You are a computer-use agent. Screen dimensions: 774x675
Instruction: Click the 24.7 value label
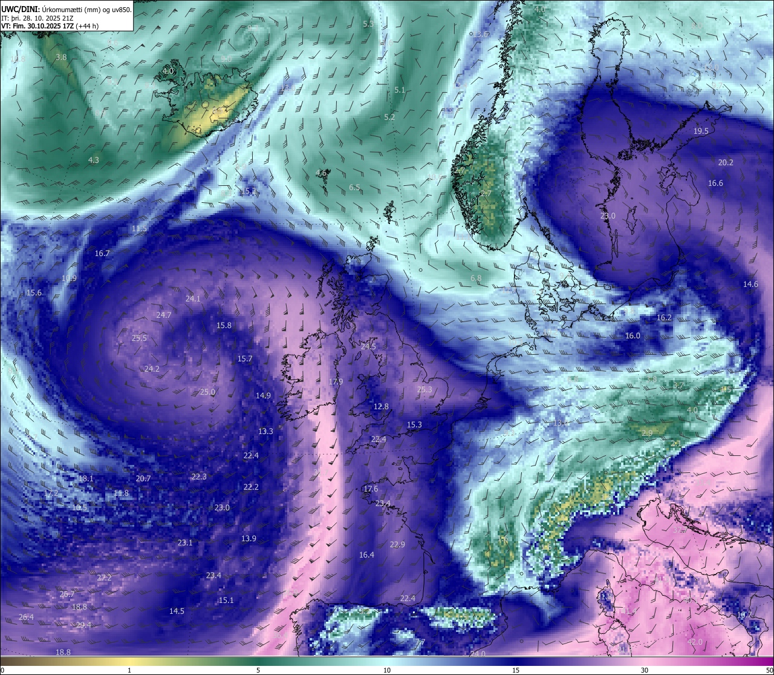tap(163, 315)
